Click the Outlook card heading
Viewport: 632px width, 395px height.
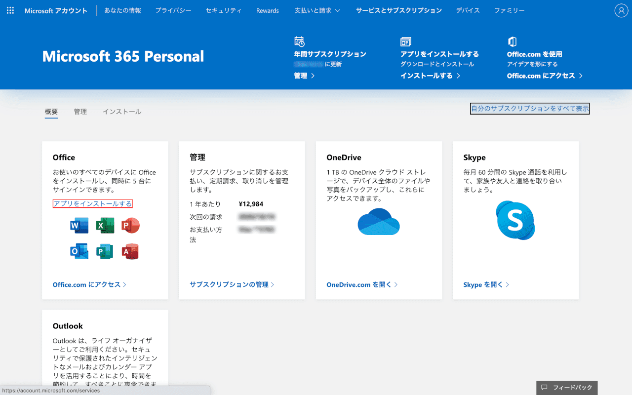(68, 326)
